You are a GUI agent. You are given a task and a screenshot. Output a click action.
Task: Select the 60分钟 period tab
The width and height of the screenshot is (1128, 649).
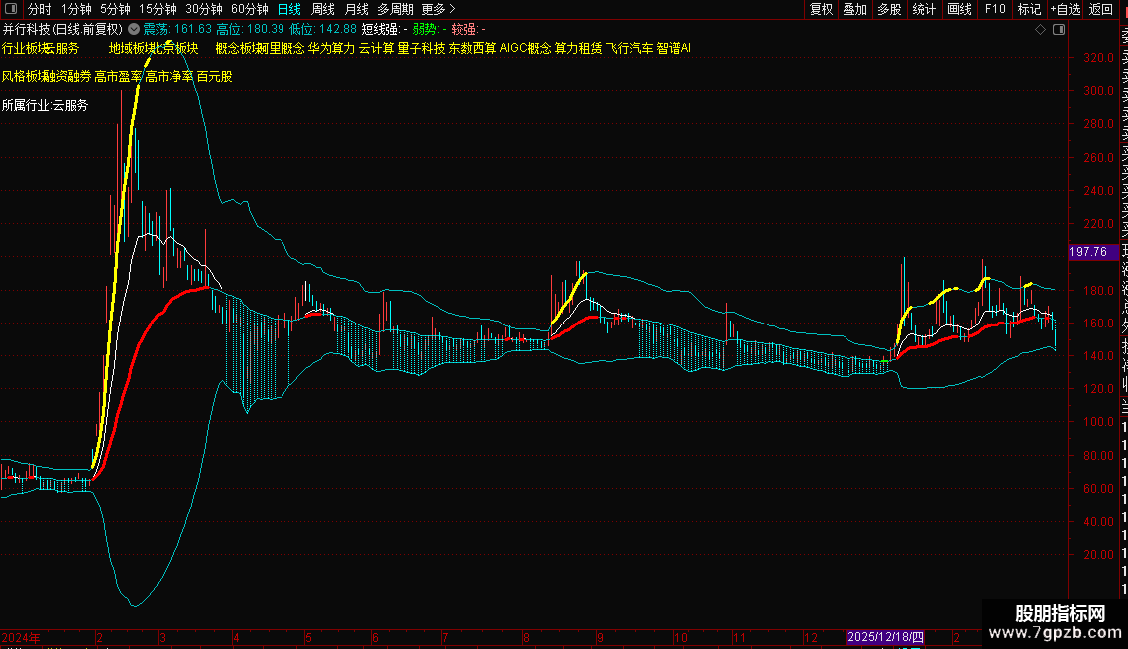tap(249, 9)
